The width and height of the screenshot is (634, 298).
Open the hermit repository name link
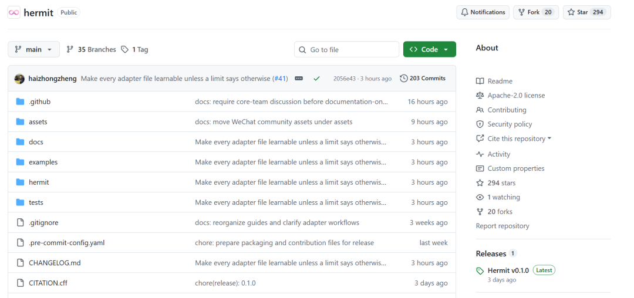point(38,12)
